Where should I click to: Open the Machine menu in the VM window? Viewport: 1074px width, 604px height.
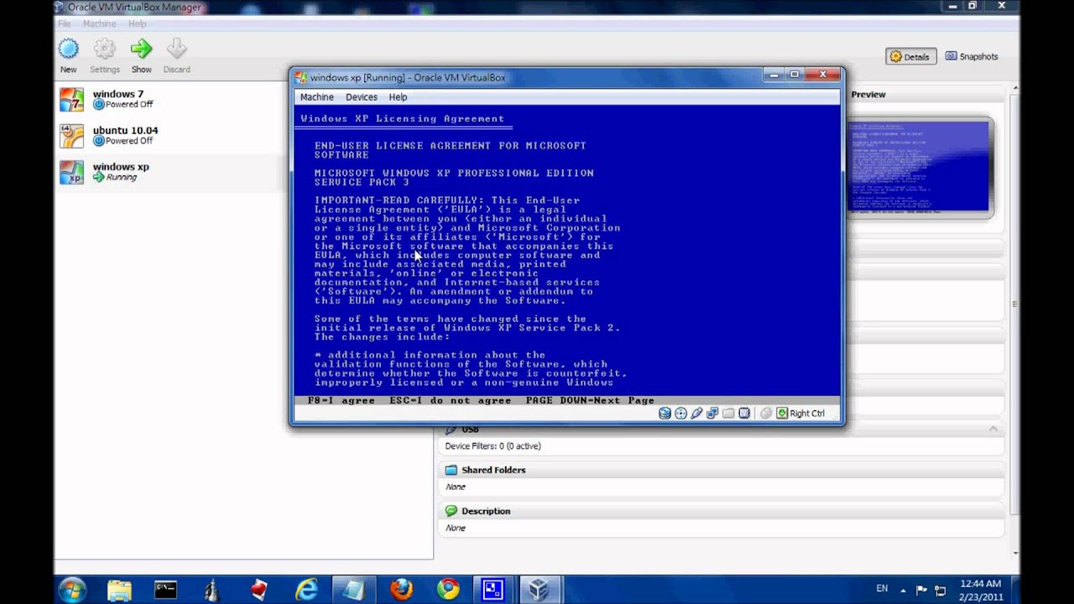point(317,97)
